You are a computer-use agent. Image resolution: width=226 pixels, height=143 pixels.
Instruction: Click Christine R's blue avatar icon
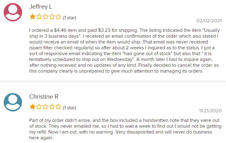pyautogui.click(x=13, y=102)
